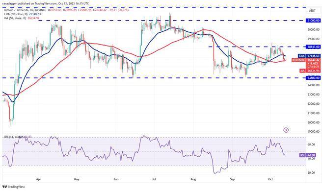Click the Apr label on time axis
The image size is (324, 191).
[x=38, y=179]
